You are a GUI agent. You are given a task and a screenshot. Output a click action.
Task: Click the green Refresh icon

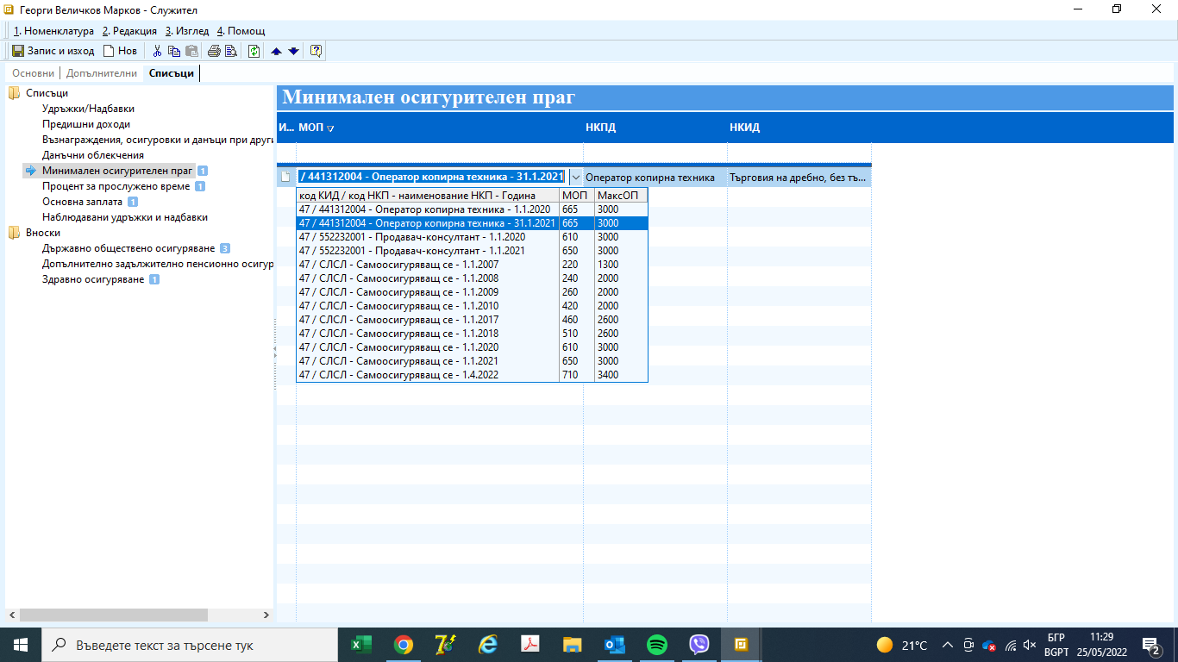pos(254,51)
